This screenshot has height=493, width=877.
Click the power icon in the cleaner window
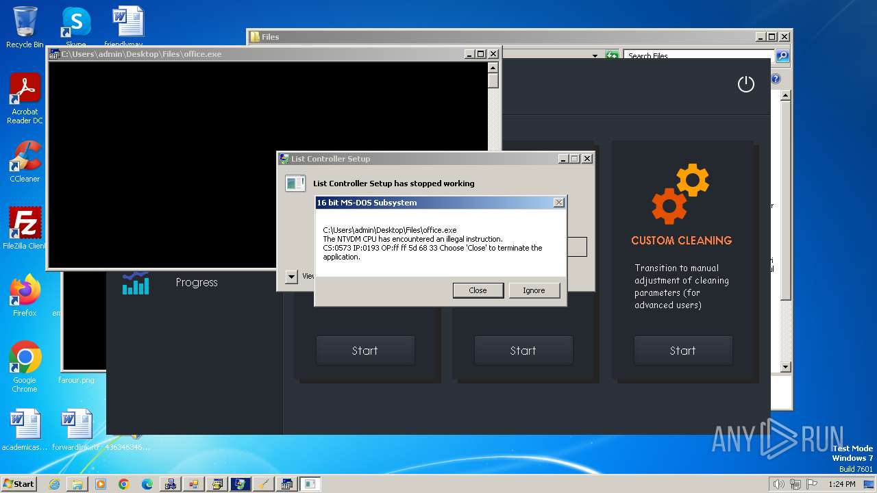[x=745, y=84]
